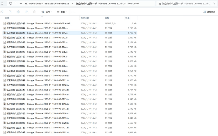Viewport: 218px width, 136px height.
Task: Open the toolbar's three-dot more options menu
Action: coord(74,12)
